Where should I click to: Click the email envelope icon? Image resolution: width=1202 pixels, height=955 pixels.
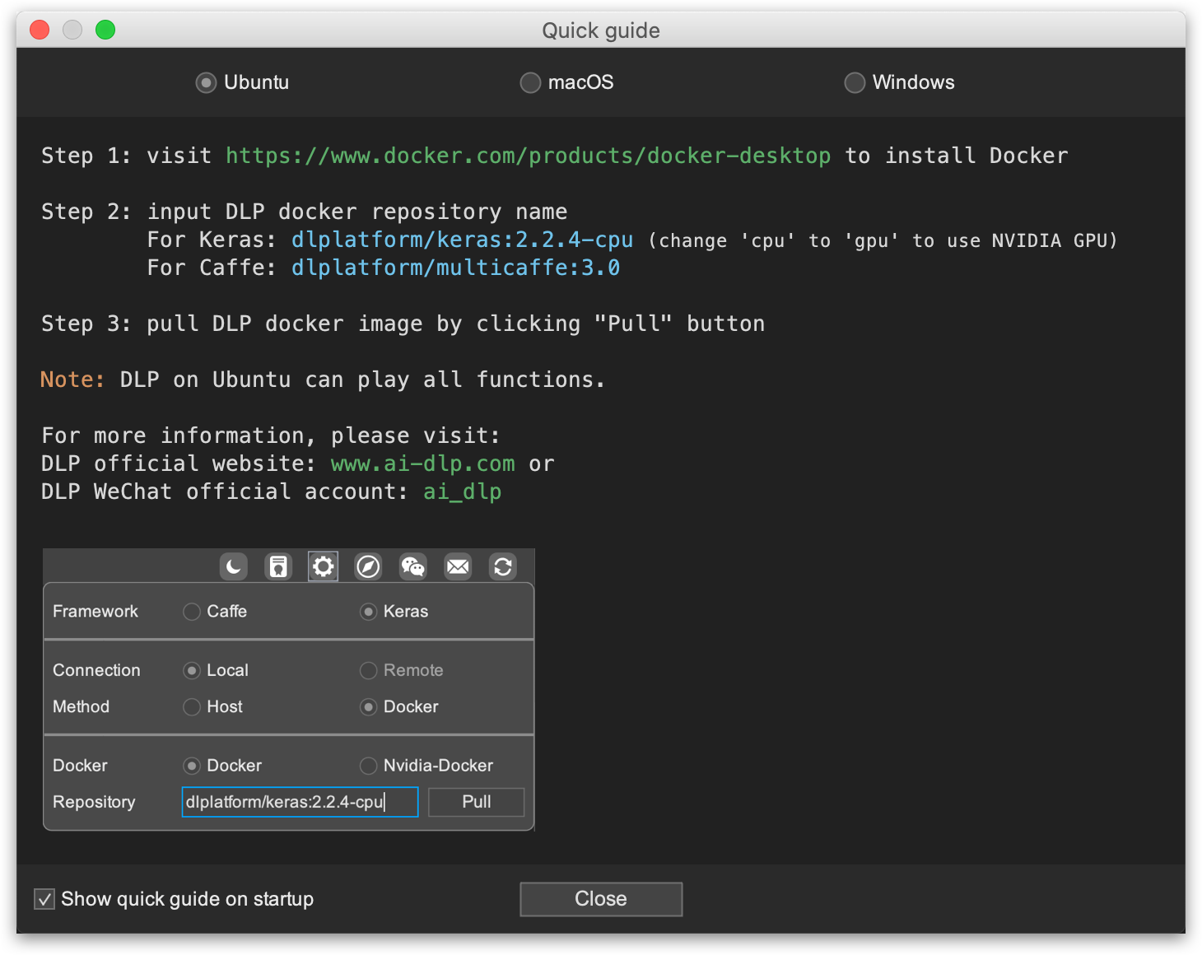coord(458,566)
